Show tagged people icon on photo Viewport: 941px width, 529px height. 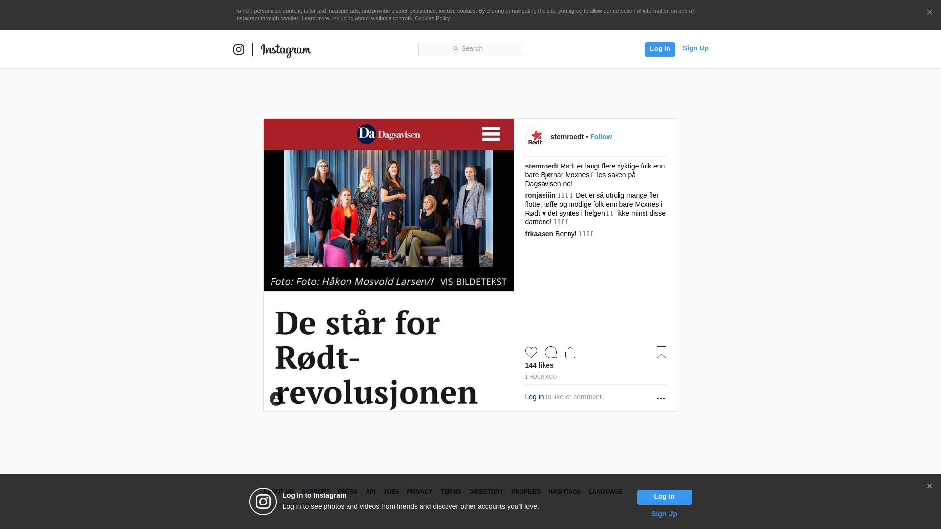click(276, 399)
